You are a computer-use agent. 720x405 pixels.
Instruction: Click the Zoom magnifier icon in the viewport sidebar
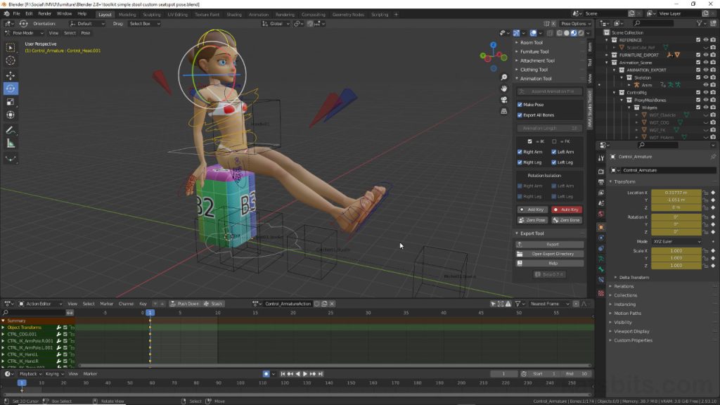(x=504, y=77)
